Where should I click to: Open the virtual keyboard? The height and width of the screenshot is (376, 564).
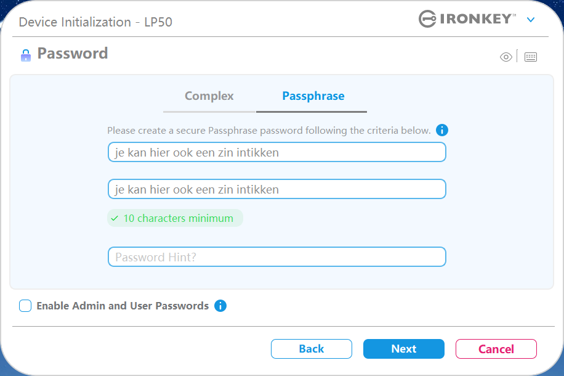click(531, 57)
